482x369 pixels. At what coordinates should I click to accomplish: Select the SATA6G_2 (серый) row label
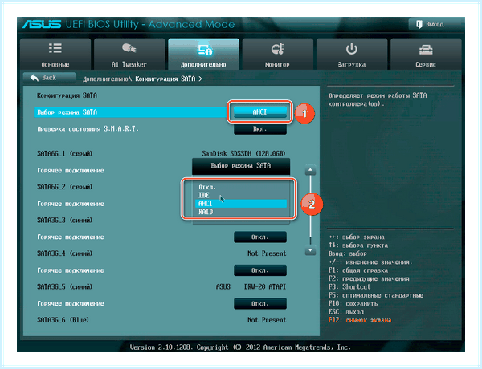[64, 187]
